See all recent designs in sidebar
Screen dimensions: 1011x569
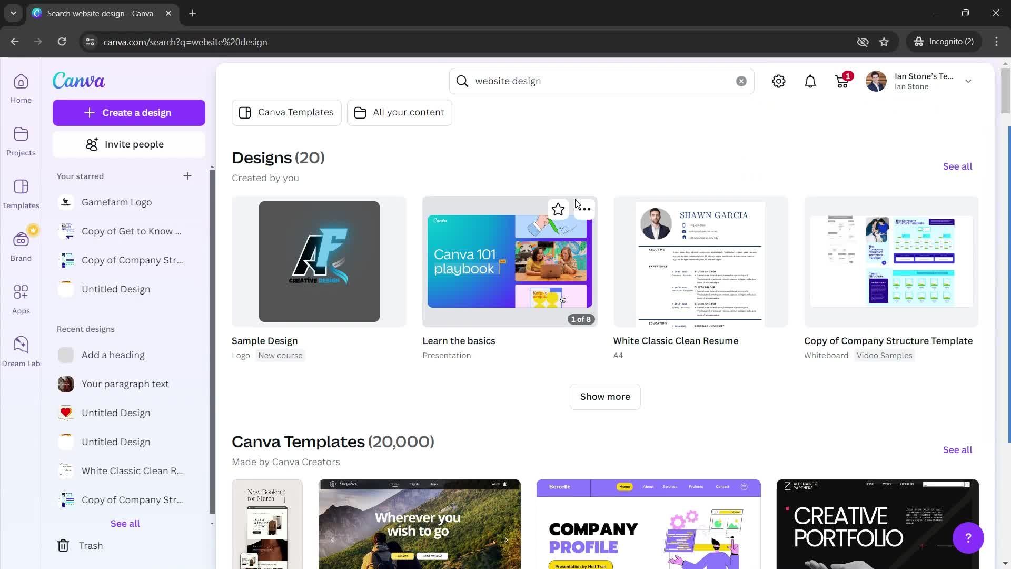(x=125, y=524)
